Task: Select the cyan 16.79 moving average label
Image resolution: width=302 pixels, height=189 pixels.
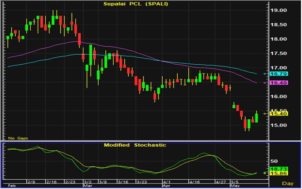Action: coord(279,74)
